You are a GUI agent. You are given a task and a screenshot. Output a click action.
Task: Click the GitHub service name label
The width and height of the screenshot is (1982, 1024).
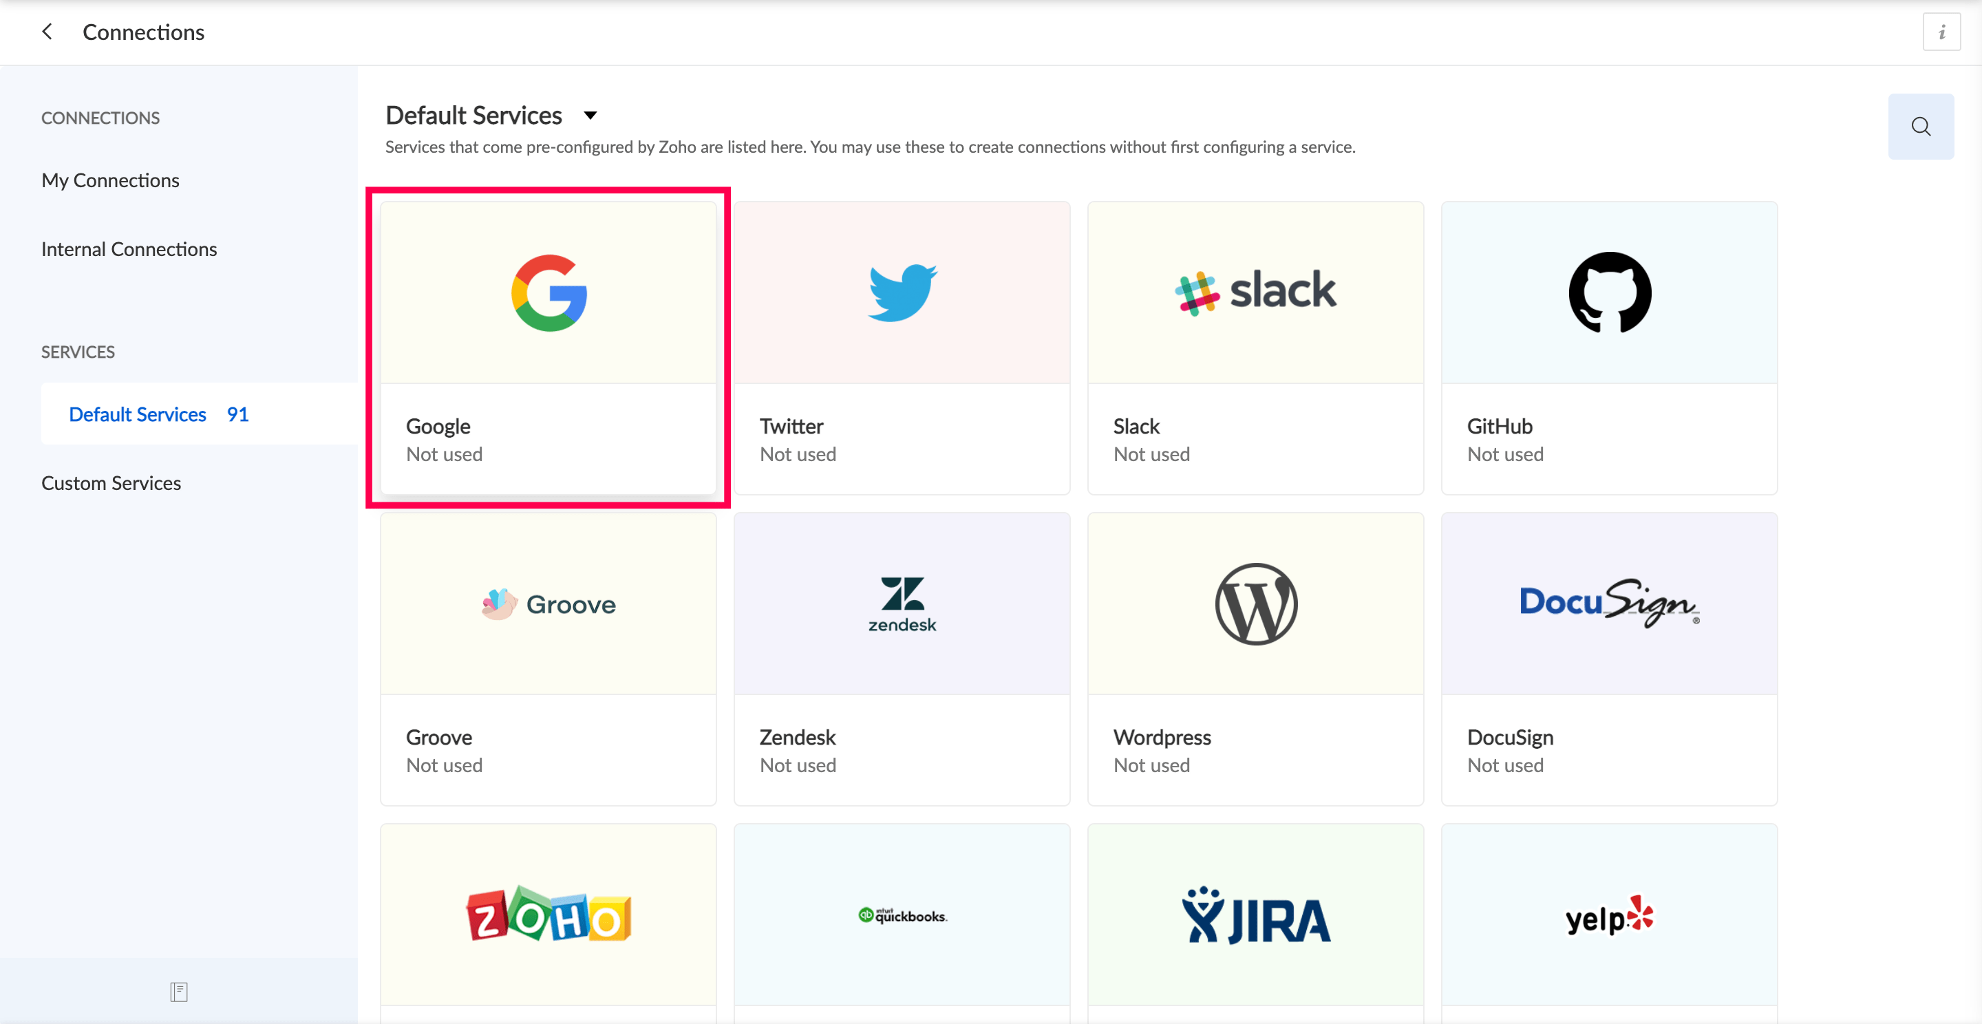1499,426
